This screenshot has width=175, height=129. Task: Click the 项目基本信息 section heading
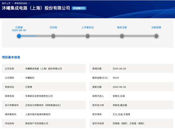(x=11, y=57)
